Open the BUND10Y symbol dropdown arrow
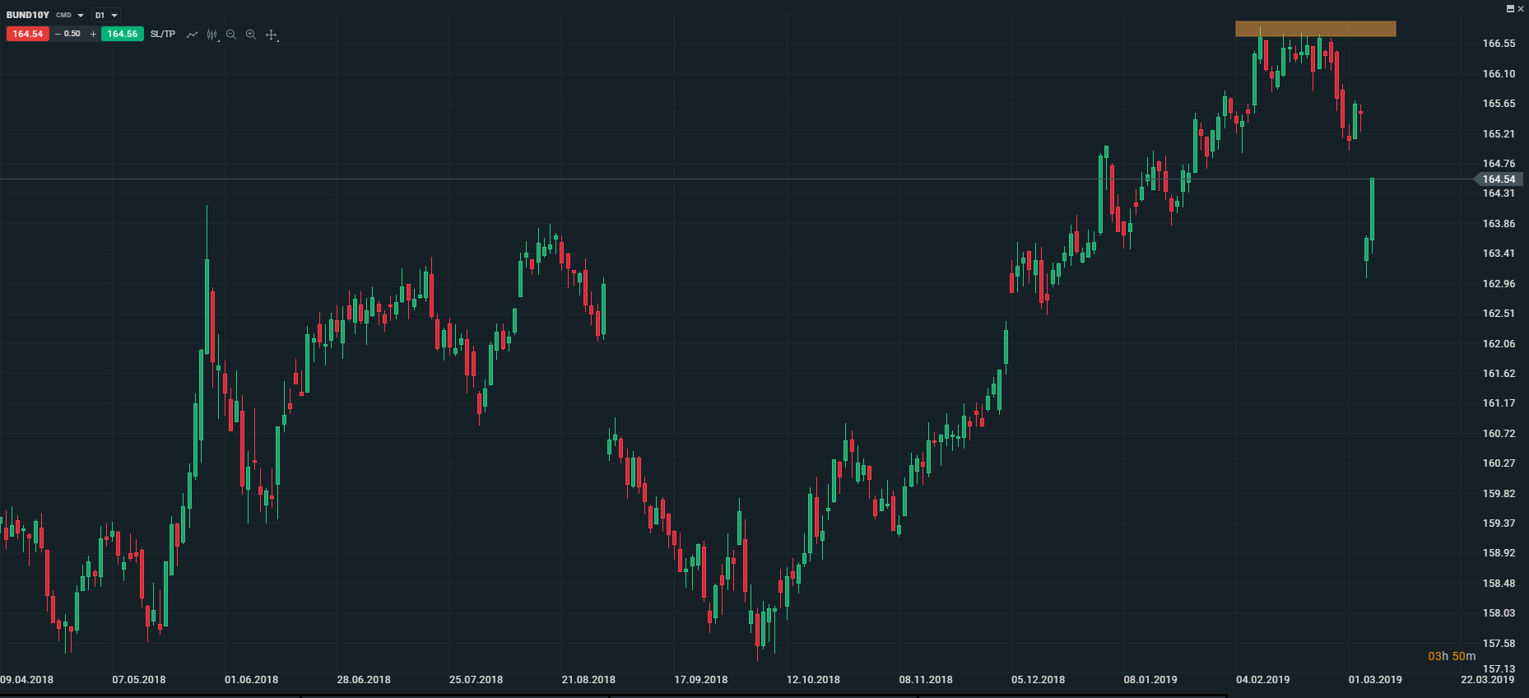The image size is (1529, 698). coord(81,16)
